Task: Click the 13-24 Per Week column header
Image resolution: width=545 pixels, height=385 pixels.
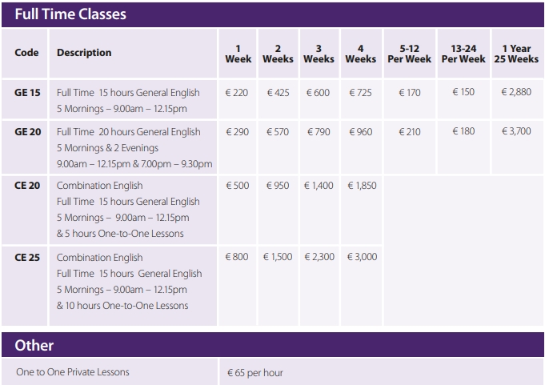Action: [463, 54]
